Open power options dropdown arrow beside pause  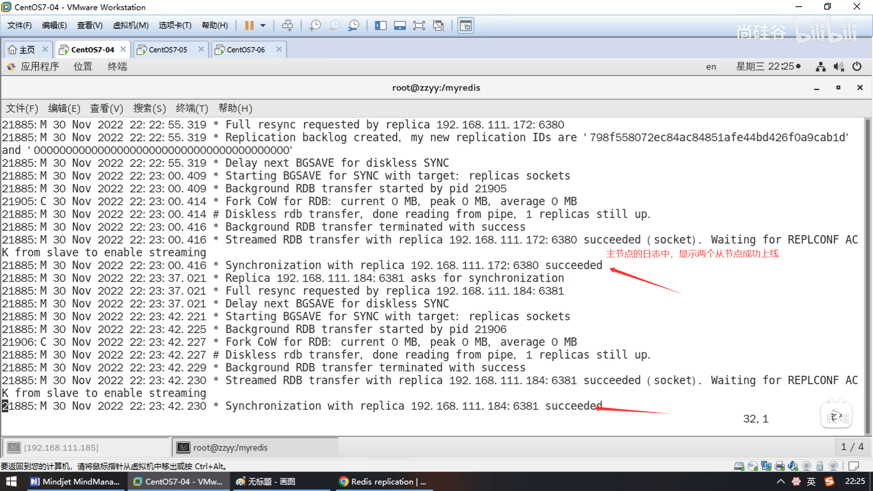[263, 25]
